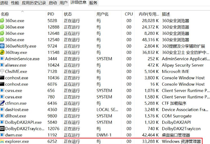Click the dwm.exe process icon

2,135
